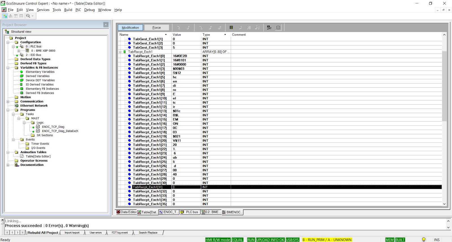This screenshot has width=452, height=242.
Task: Switch to the PLC bus window tab
Action: point(190,212)
